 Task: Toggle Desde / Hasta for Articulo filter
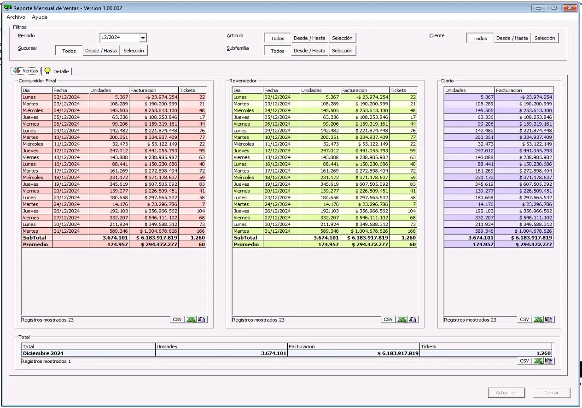pyautogui.click(x=309, y=38)
